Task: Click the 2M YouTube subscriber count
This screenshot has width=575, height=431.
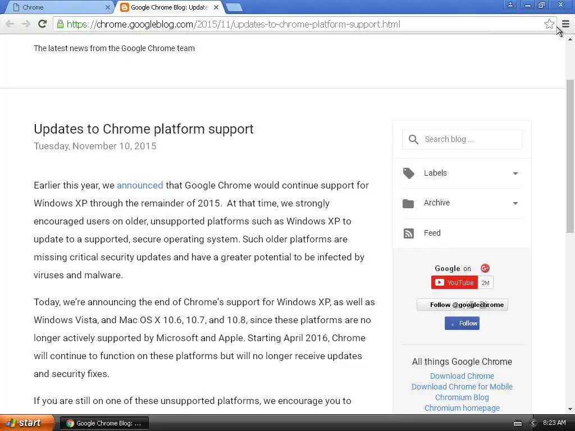Action: 486,283
